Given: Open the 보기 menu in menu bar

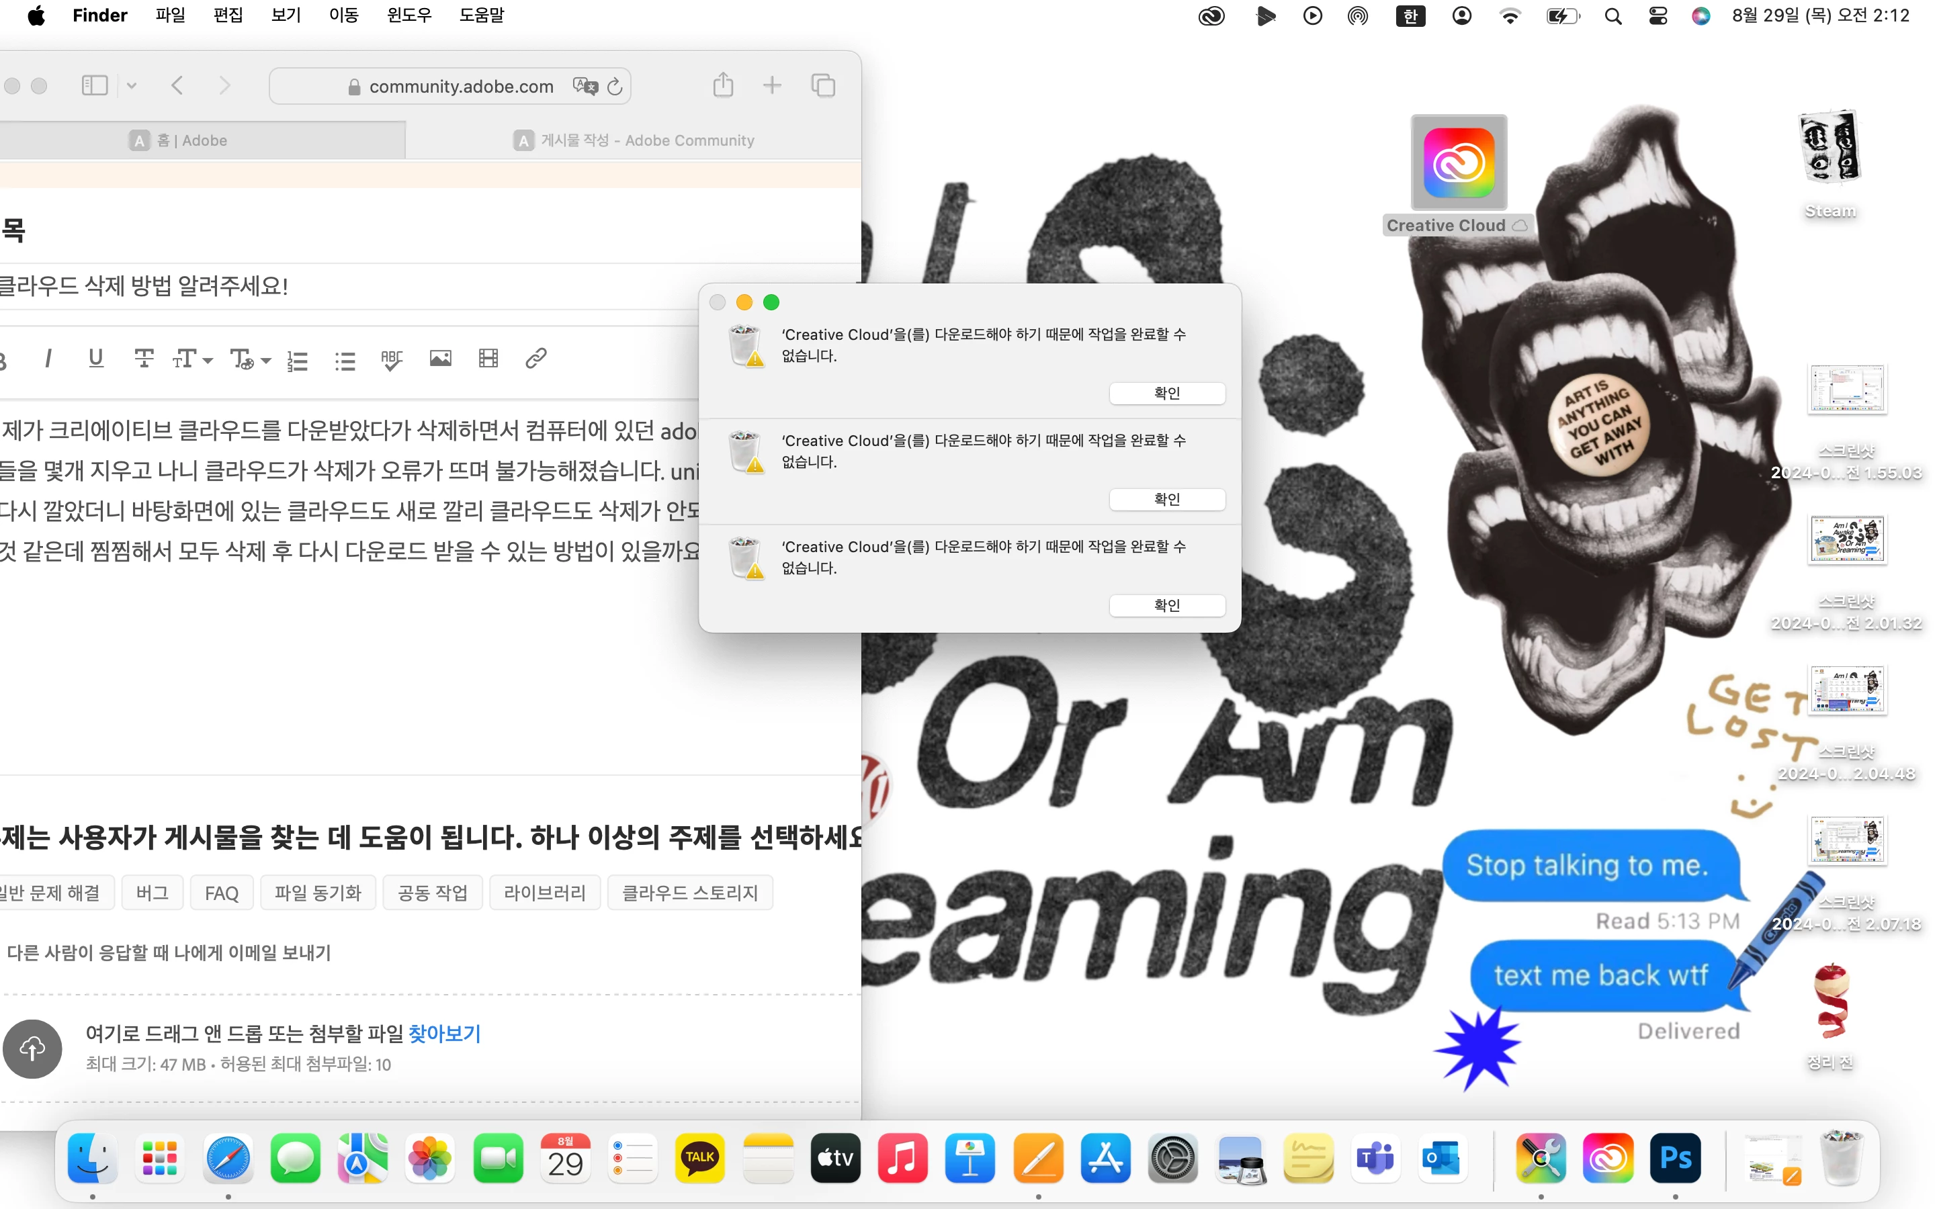Looking at the screenshot, I should coord(286,15).
